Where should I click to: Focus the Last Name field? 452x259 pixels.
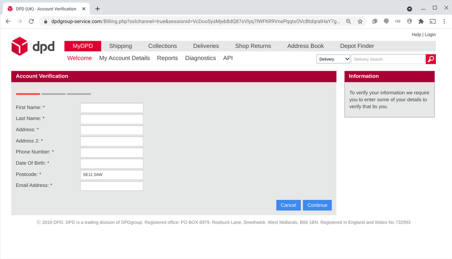(112, 119)
